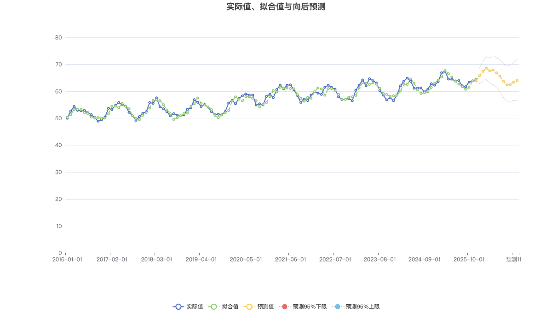
Task: Click the x-axis label 2020-05-01
Action: click(246, 259)
